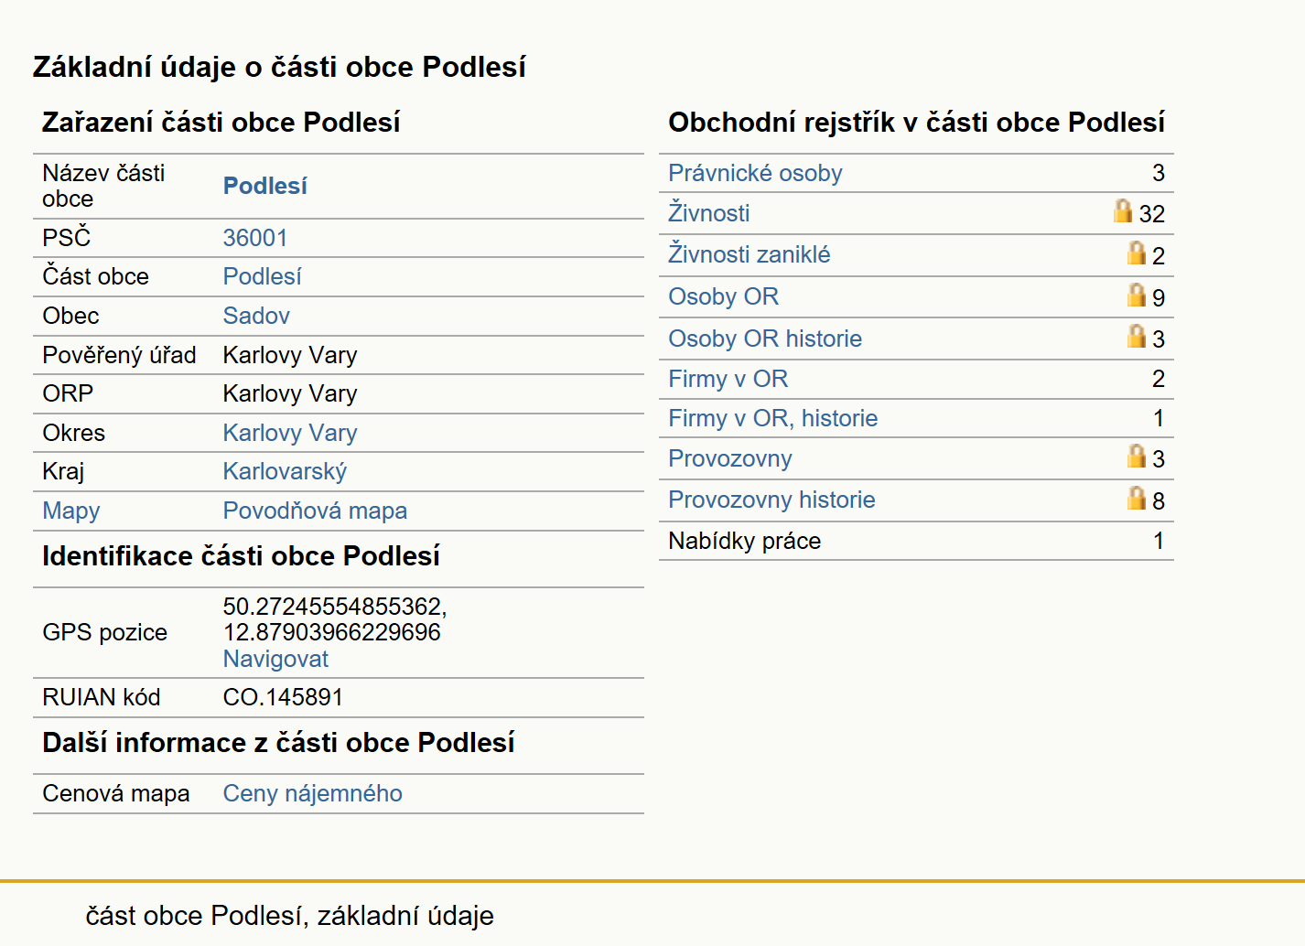Open the Živnosti link
This screenshot has width=1305, height=946.
coord(708,213)
